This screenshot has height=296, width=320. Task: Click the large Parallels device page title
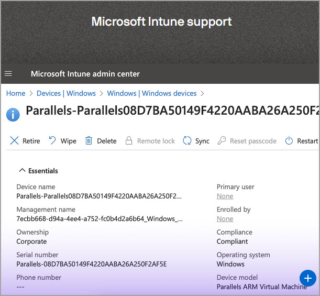click(x=172, y=111)
